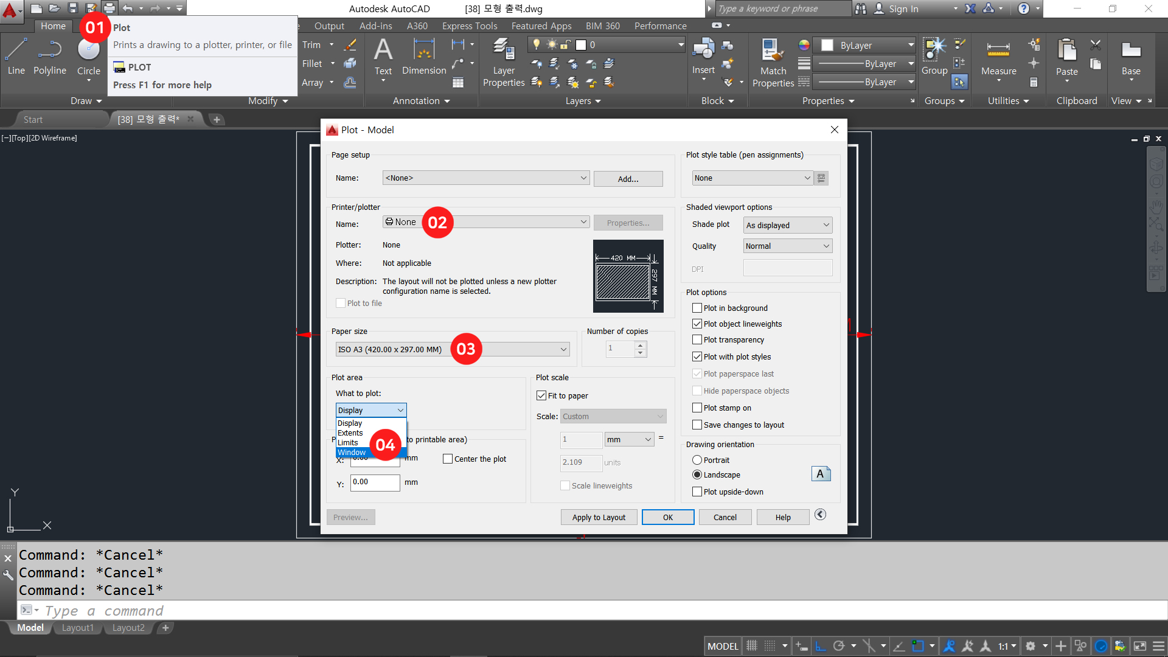Select Landscape orientation radio button
Viewport: 1168px width, 657px height.
point(697,475)
